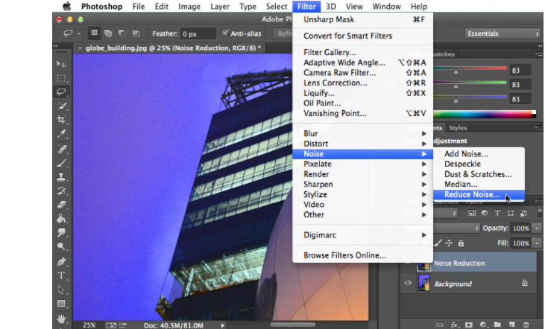The image size is (545, 329).
Task: Switch to the Styles panel tab
Action: (458, 128)
